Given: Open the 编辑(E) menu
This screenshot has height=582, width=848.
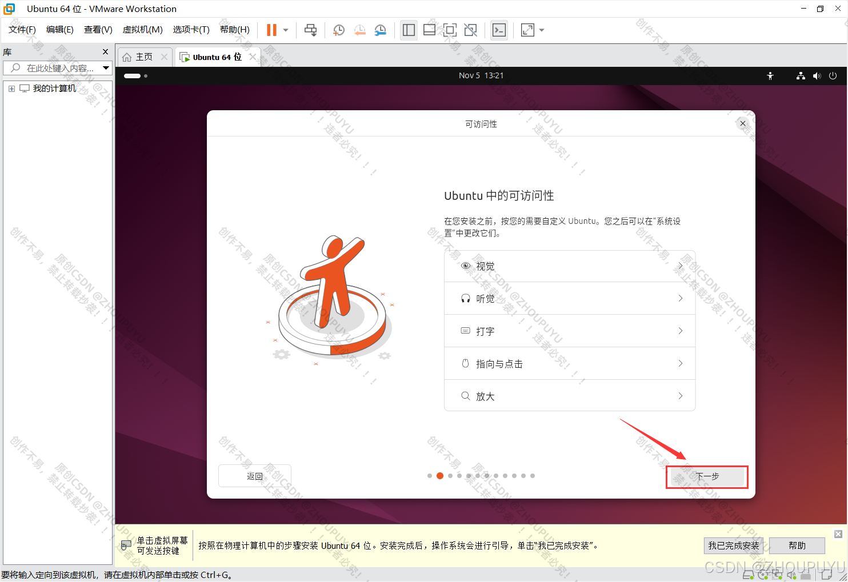Looking at the screenshot, I should click(60, 30).
